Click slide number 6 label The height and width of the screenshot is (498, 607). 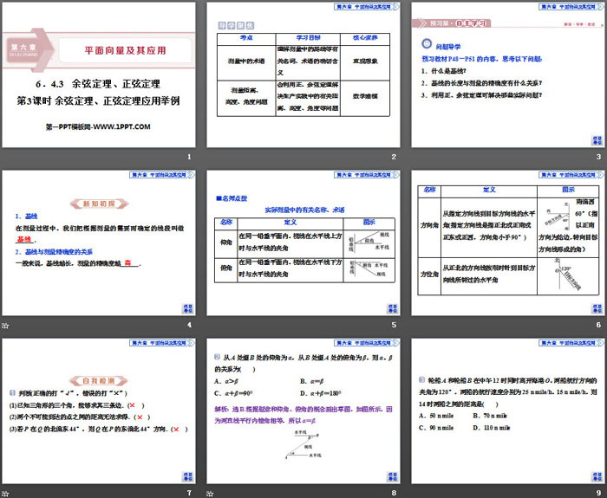tap(598, 325)
